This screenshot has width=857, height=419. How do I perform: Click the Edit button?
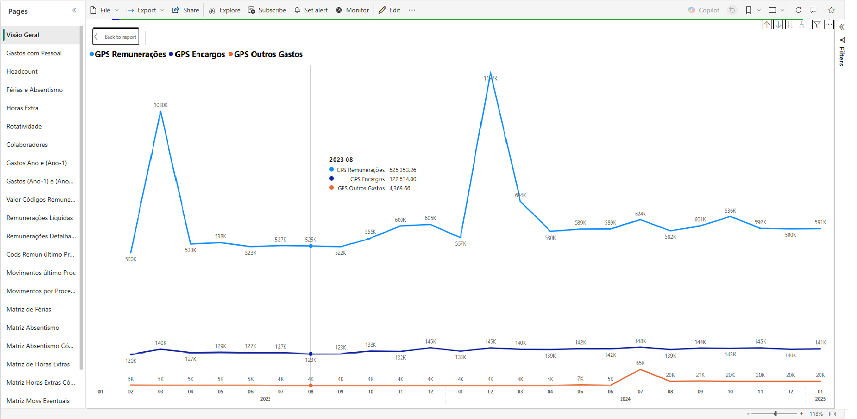pos(390,10)
